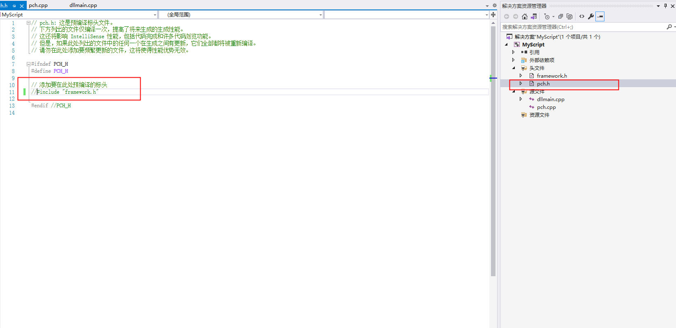Viewport: 676px width, 328px height.
Task: Select the 资源文件 resource files folder
Action: click(x=539, y=115)
